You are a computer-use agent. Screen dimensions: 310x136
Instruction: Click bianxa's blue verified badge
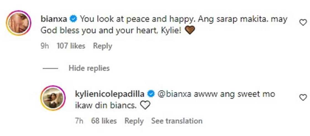click(x=73, y=19)
